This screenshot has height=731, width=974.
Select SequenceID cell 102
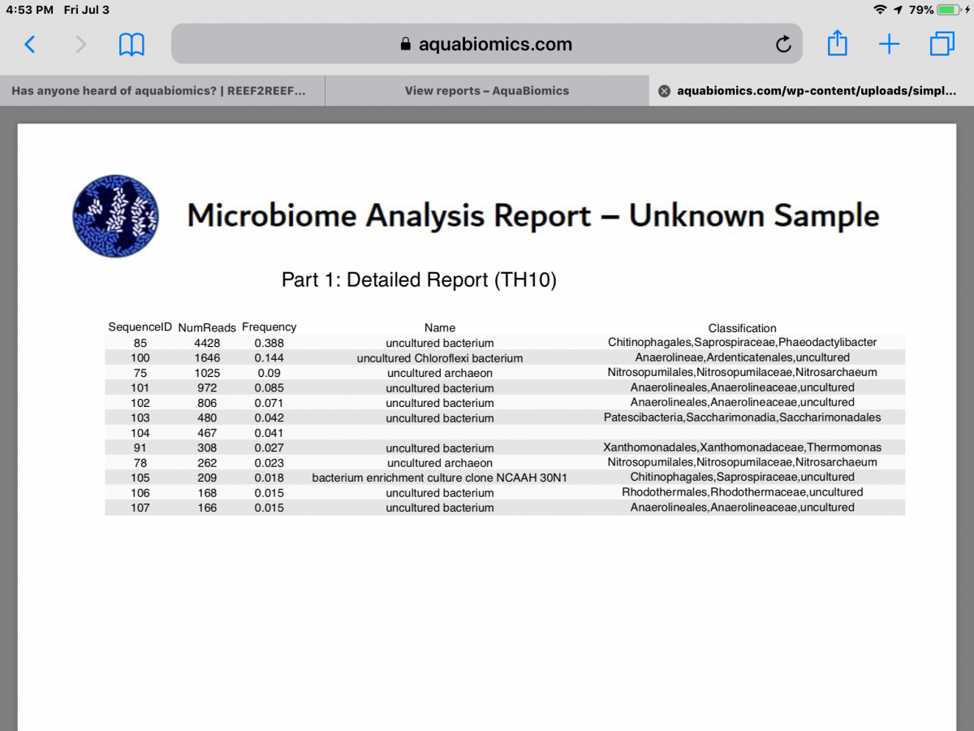[x=140, y=402]
